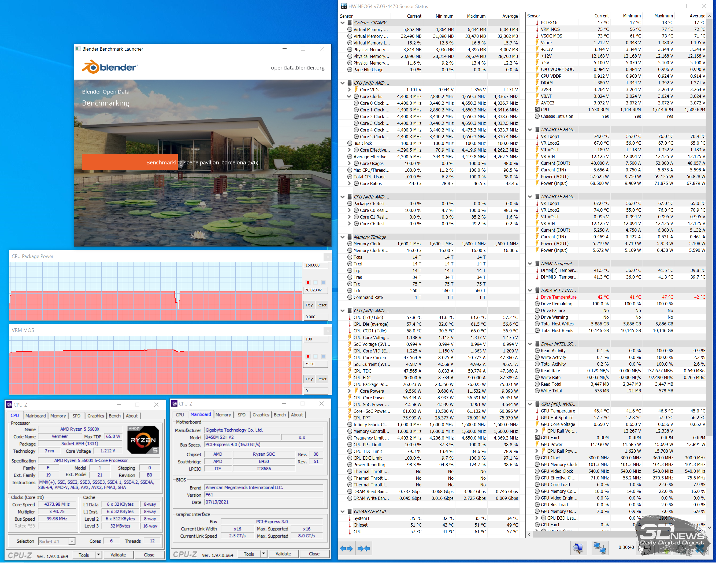The height and width of the screenshot is (563, 716).
Task: Collapse the Core Clocks row
Action: pos(349,97)
